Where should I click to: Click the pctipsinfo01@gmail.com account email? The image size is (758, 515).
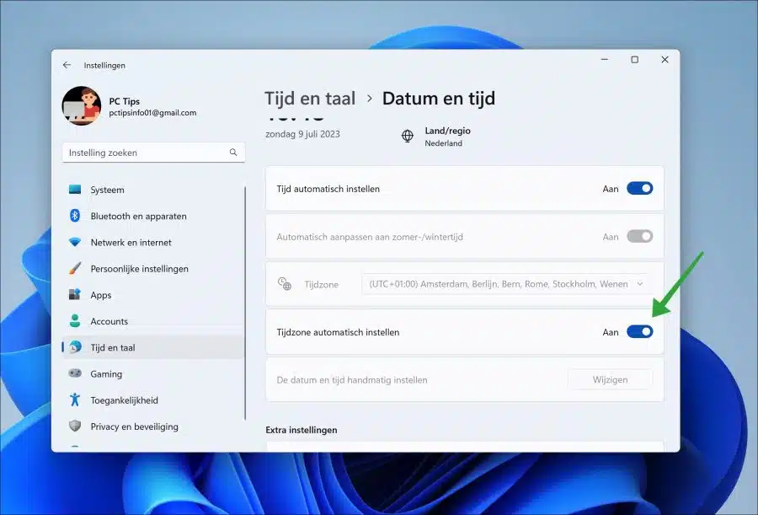pos(152,113)
